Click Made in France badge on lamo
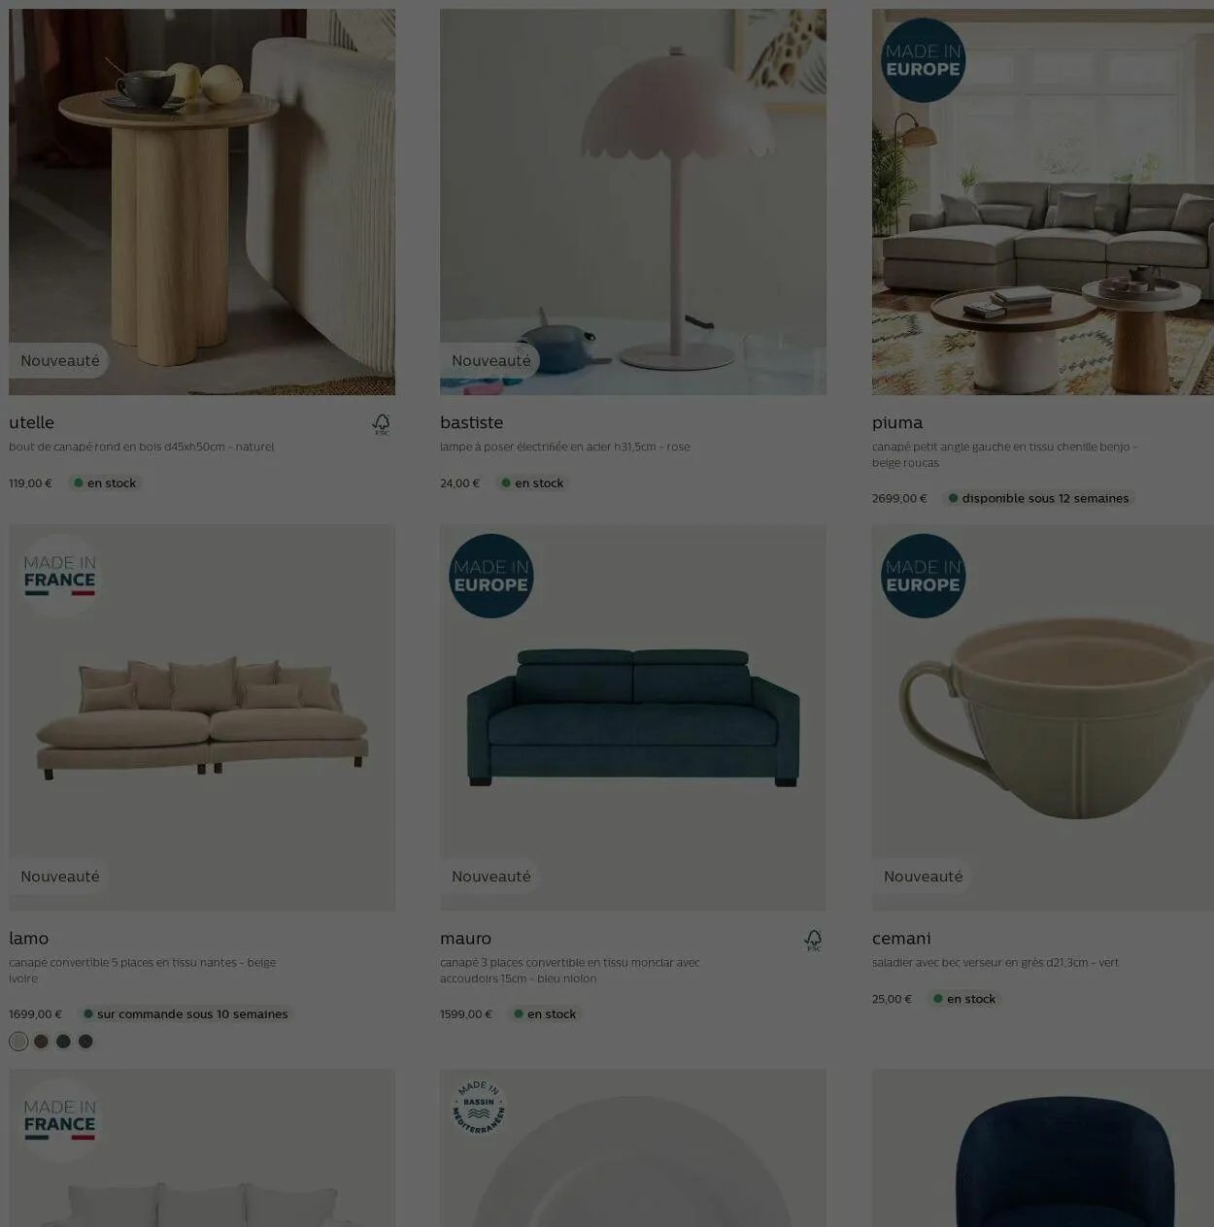The width and height of the screenshot is (1214, 1227). (x=60, y=576)
